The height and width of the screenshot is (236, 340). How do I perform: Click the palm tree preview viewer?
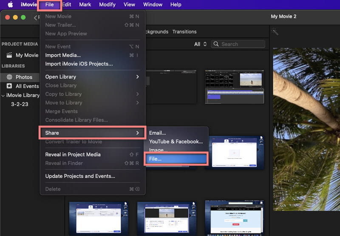coord(306,129)
